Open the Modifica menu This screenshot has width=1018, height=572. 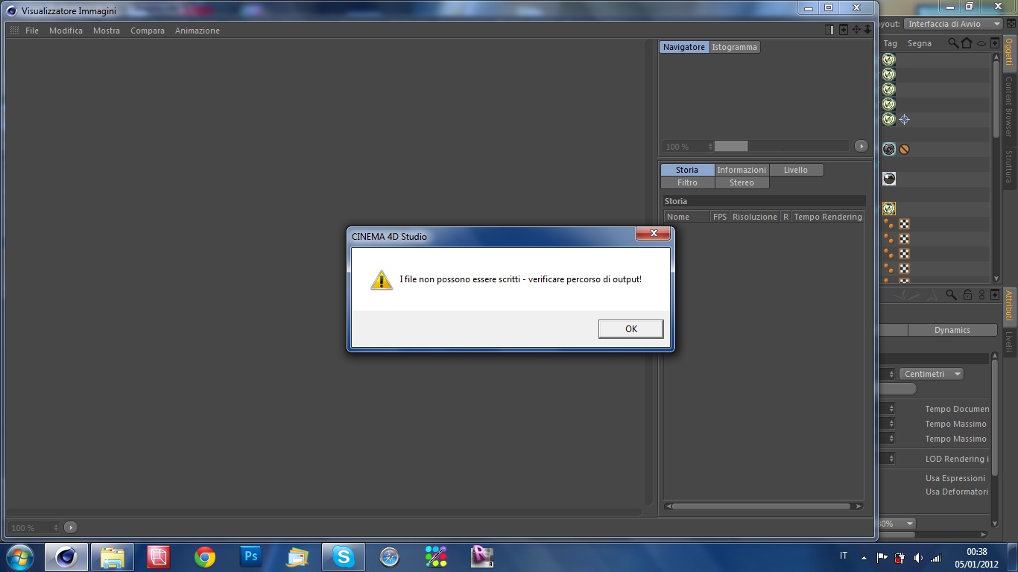pos(66,31)
